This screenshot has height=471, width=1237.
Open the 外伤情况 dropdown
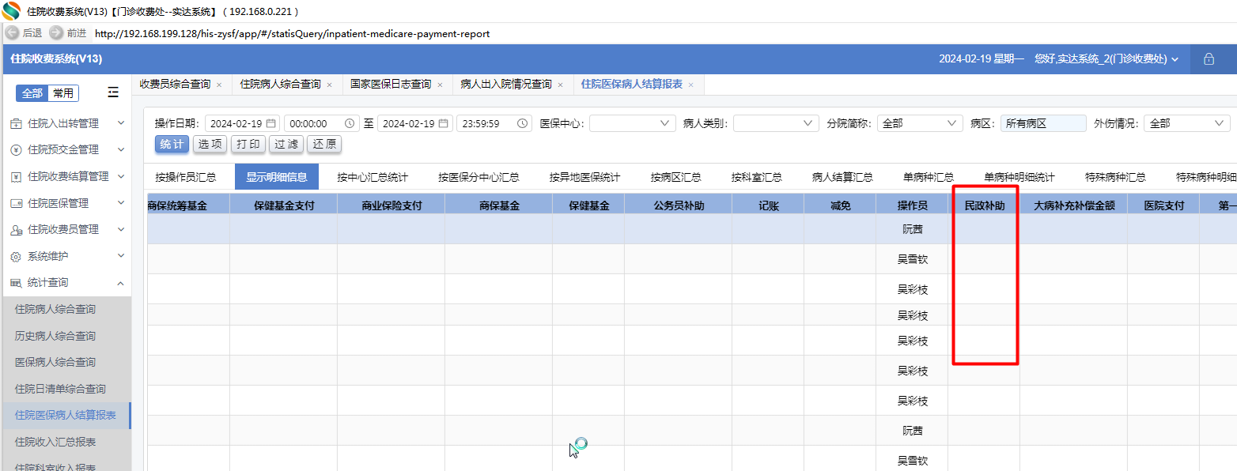click(1187, 123)
